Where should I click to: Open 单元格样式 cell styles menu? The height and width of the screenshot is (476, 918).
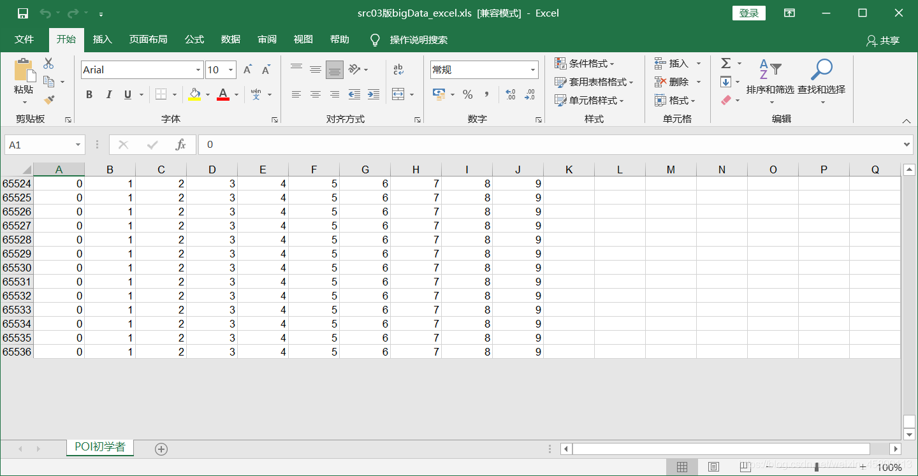(x=589, y=101)
